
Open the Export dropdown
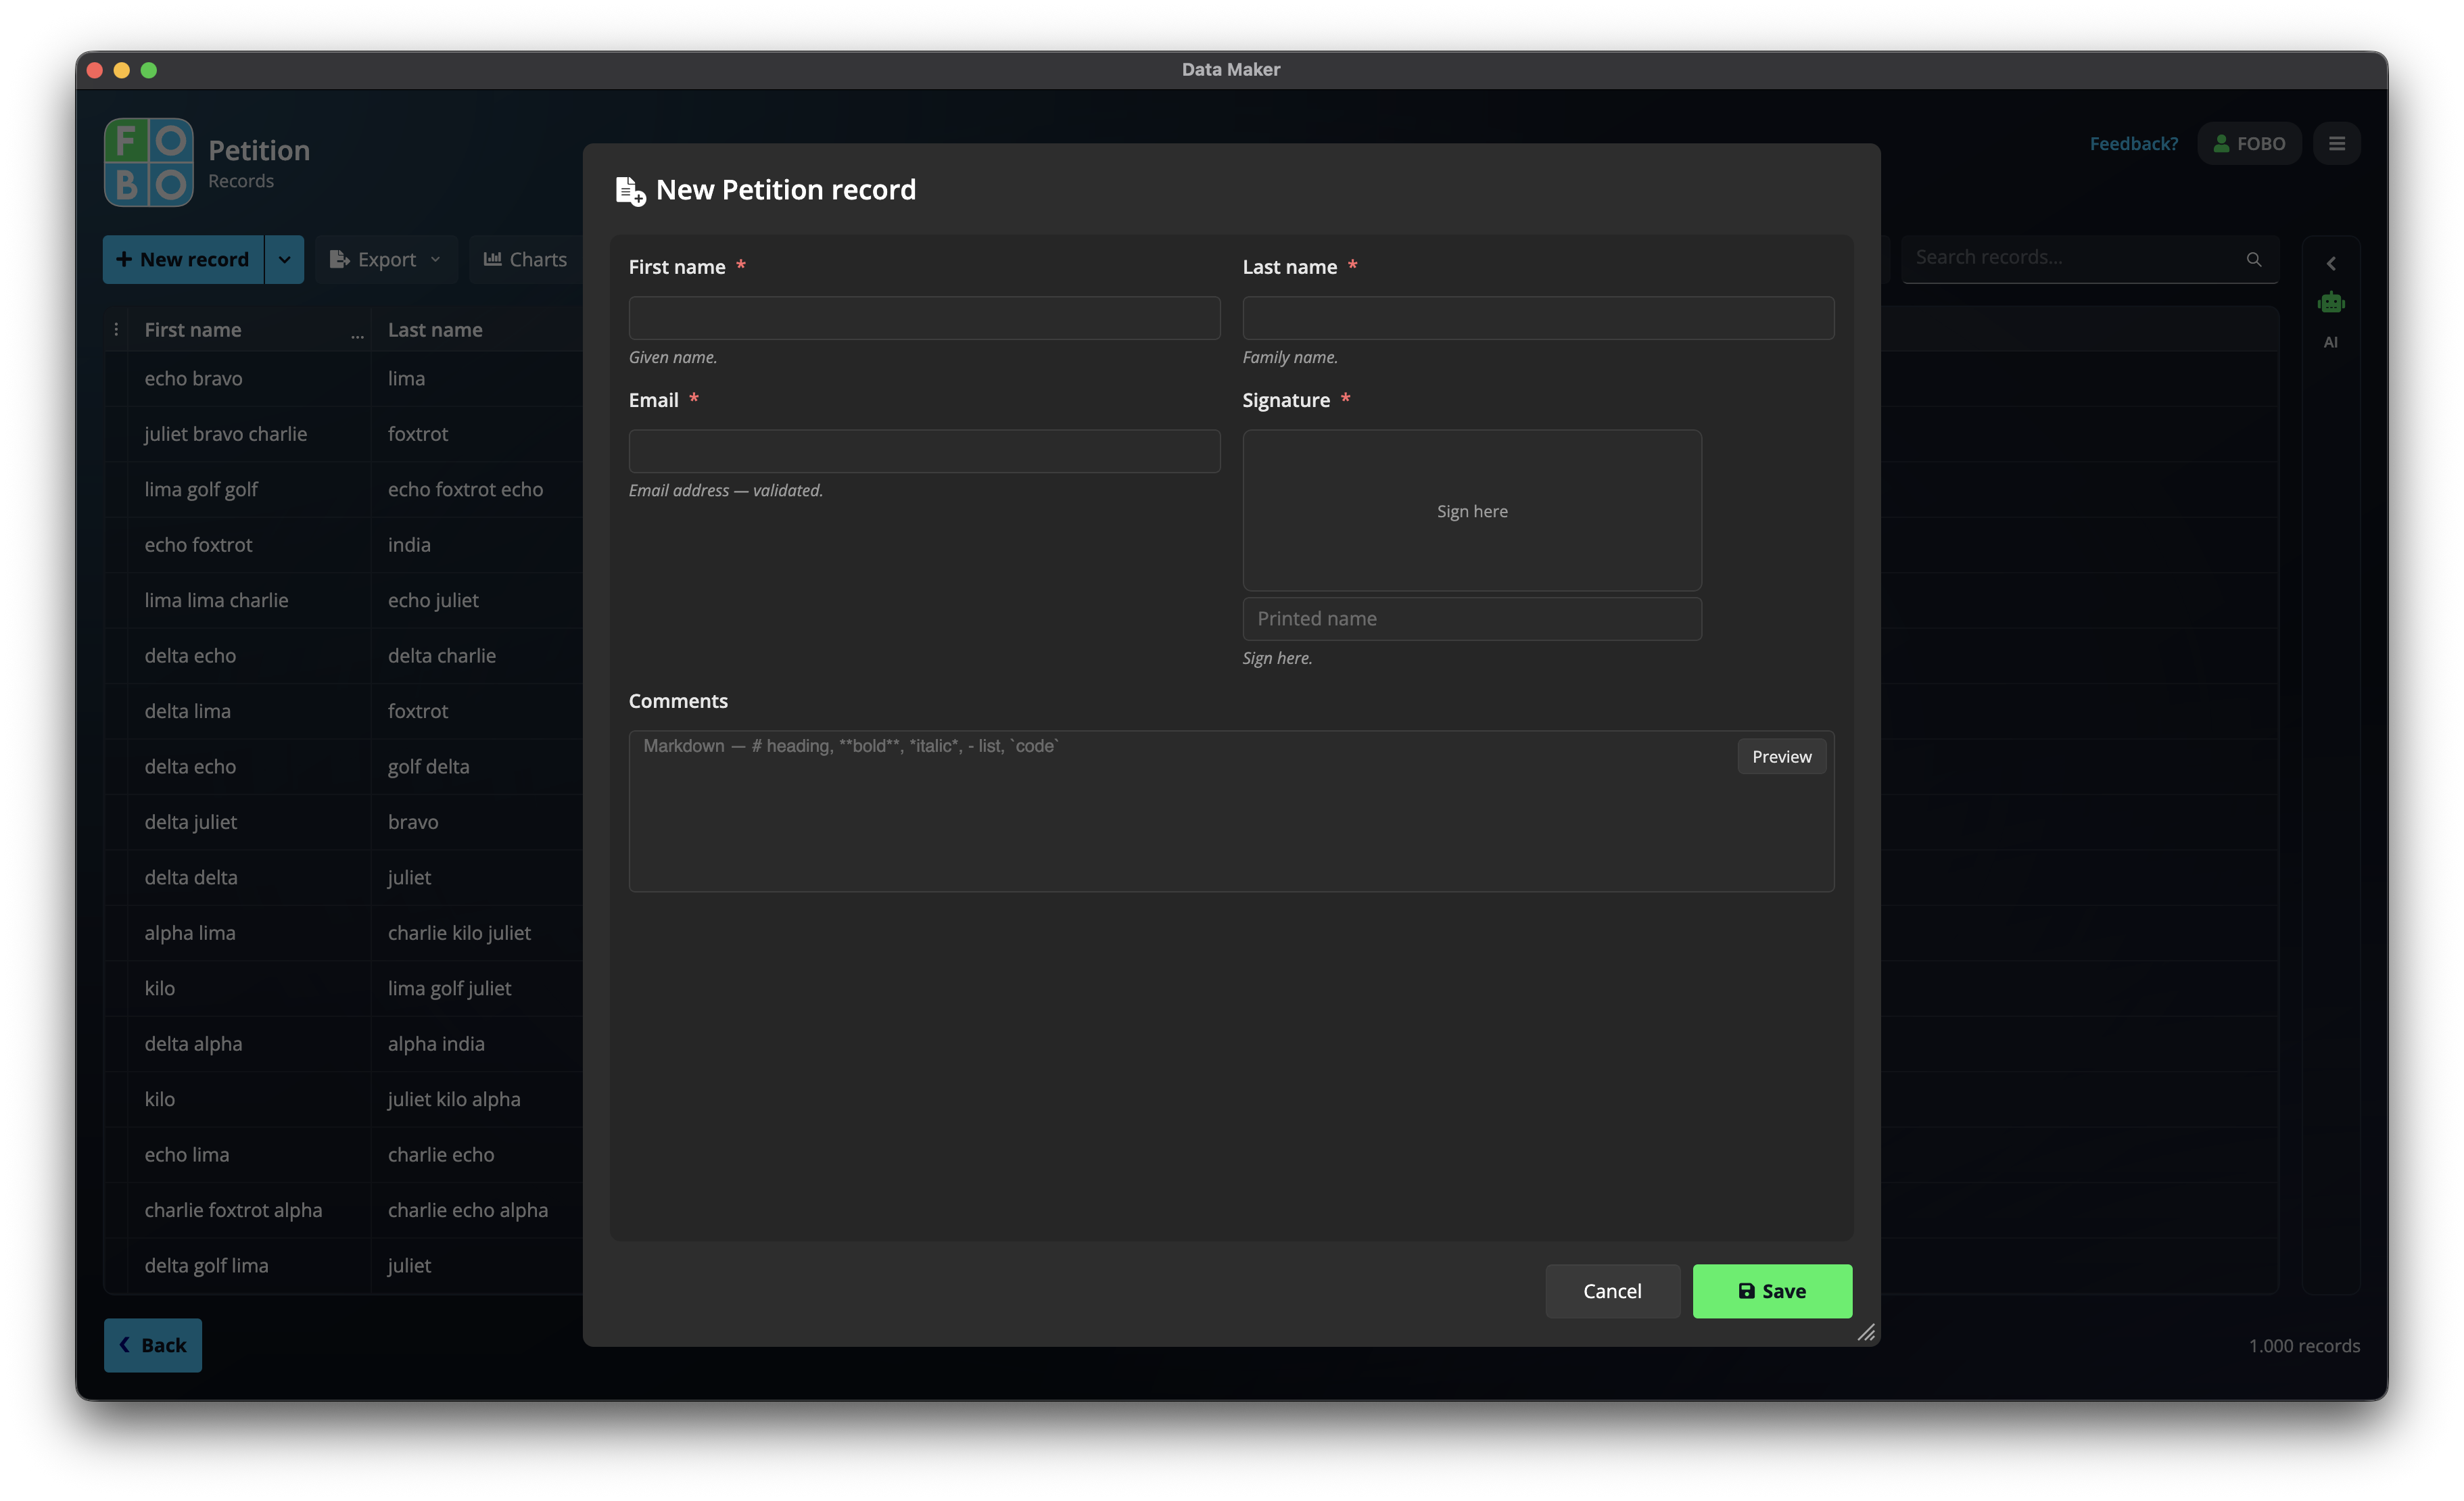coord(386,259)
